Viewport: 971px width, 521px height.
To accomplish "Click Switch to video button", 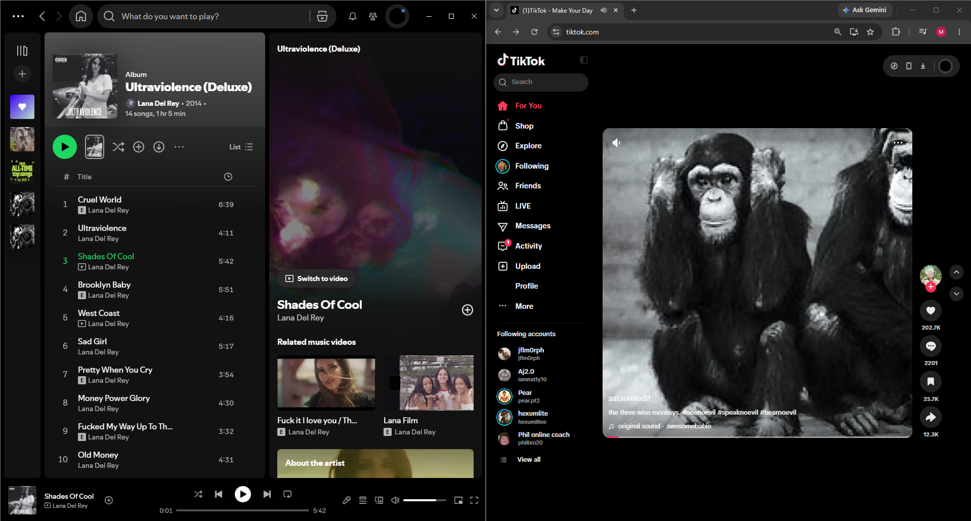I will click(317, 278).
